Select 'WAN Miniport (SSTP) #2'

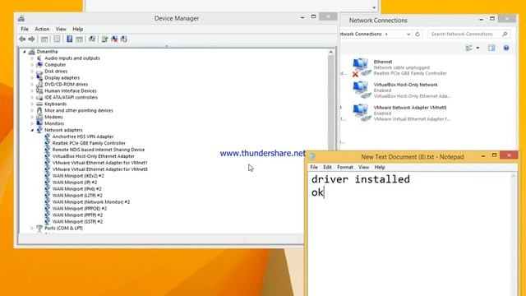77,221
